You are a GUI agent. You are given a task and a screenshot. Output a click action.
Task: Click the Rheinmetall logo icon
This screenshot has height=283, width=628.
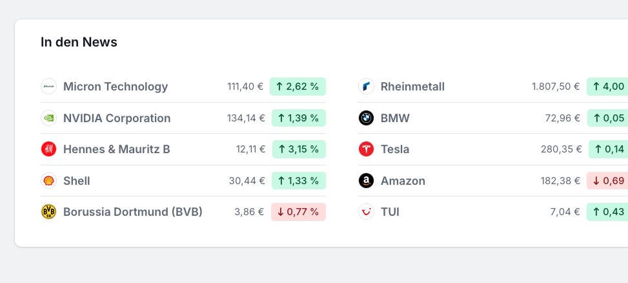(x=366, y=87)
